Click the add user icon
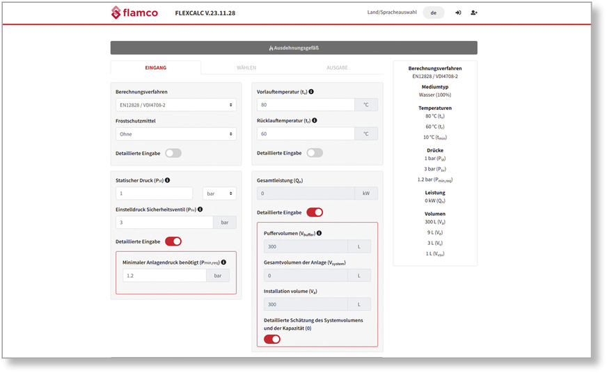The width and height of the screenshot is (607, 373). pos(474,13)
